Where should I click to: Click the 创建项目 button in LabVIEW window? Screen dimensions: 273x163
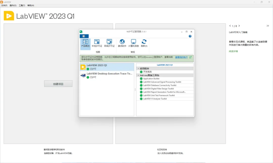[x=58, y=84]
